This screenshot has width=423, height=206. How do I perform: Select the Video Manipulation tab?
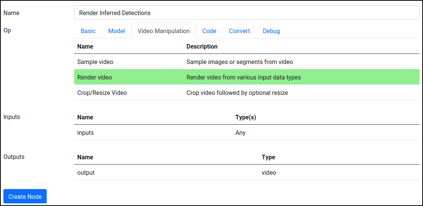[x=163, y=31]
